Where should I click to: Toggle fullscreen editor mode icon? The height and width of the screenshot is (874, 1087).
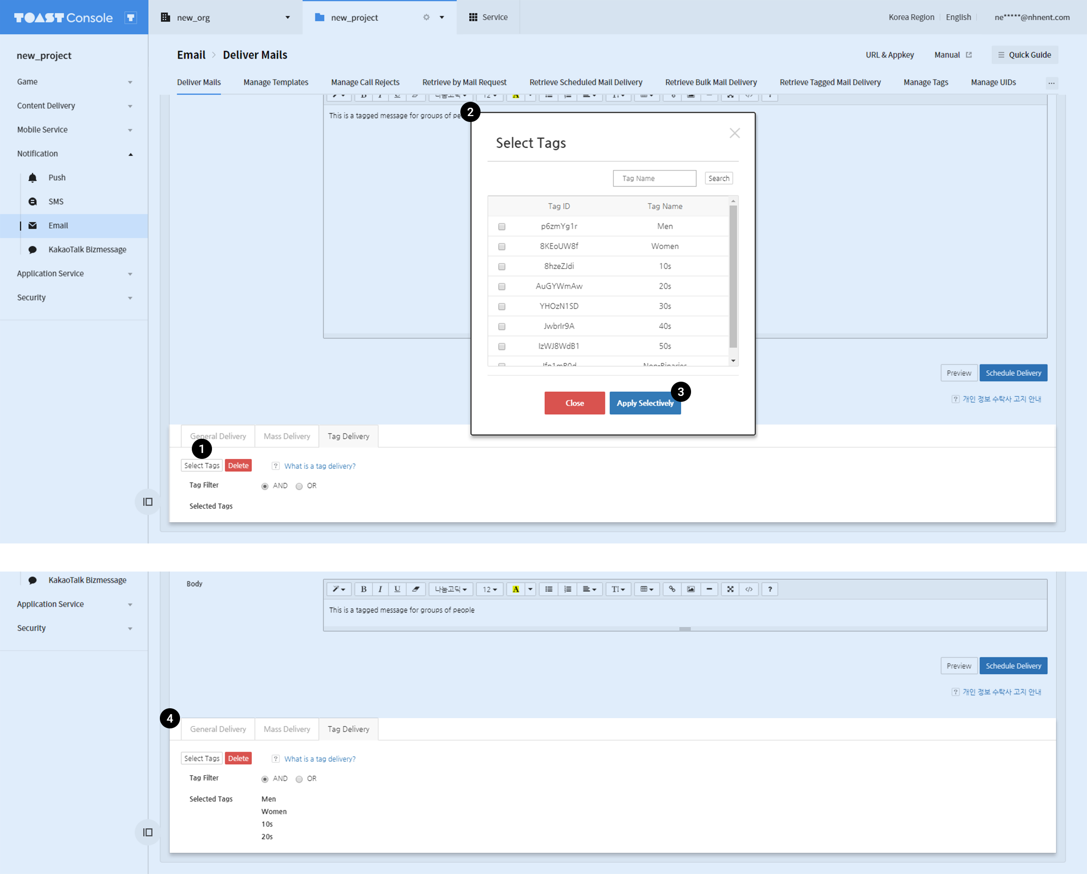point(730,589)
